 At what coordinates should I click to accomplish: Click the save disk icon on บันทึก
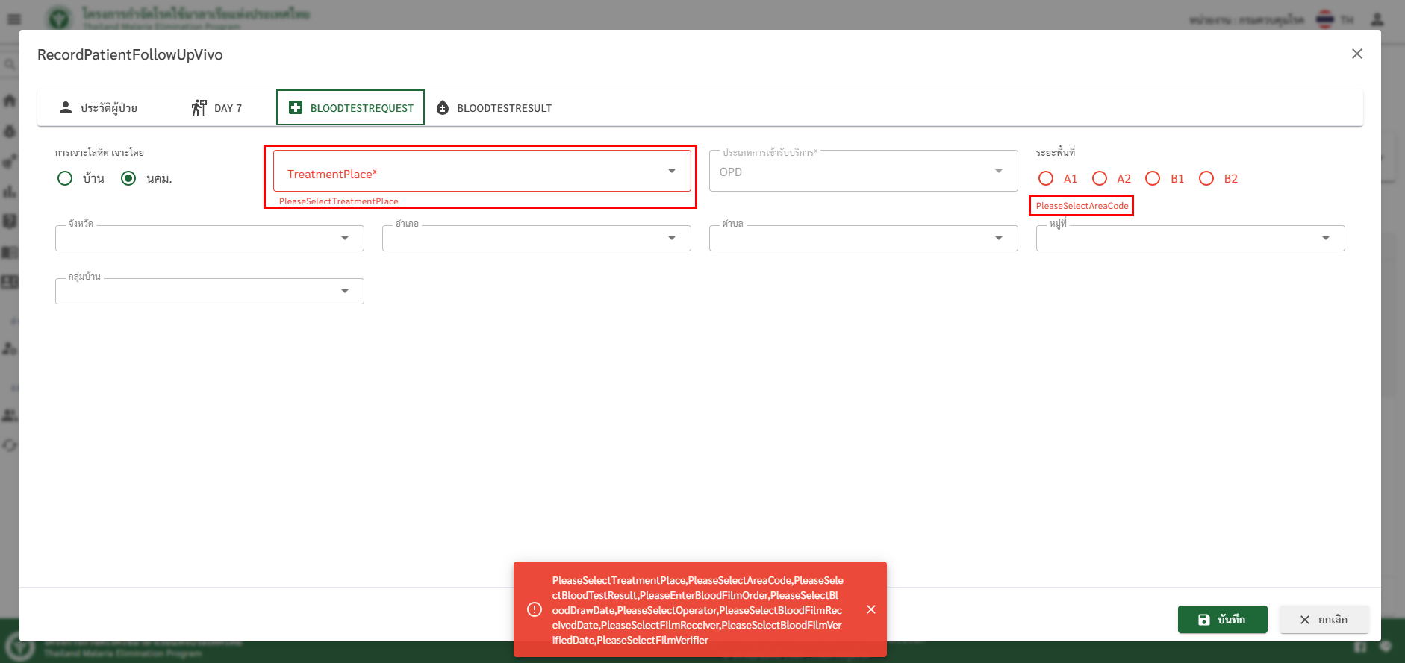click(x=1203, y=620)
